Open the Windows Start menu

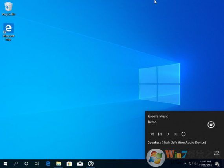tap(5, 164)
